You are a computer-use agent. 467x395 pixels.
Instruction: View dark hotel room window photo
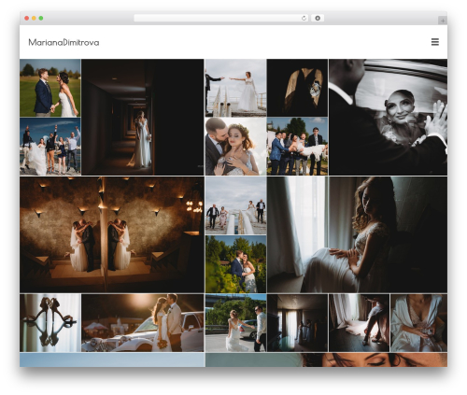coord(297,323)
